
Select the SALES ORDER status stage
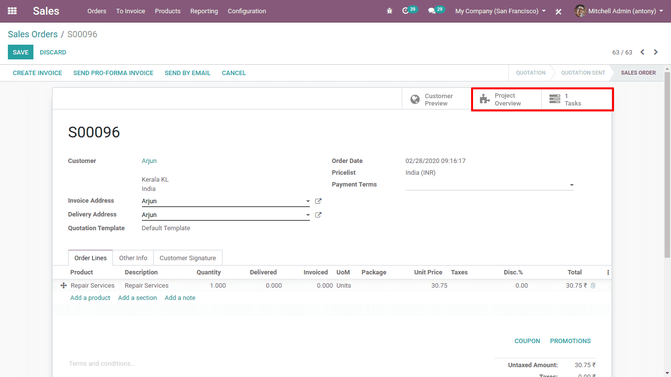(x=638, y=73)
